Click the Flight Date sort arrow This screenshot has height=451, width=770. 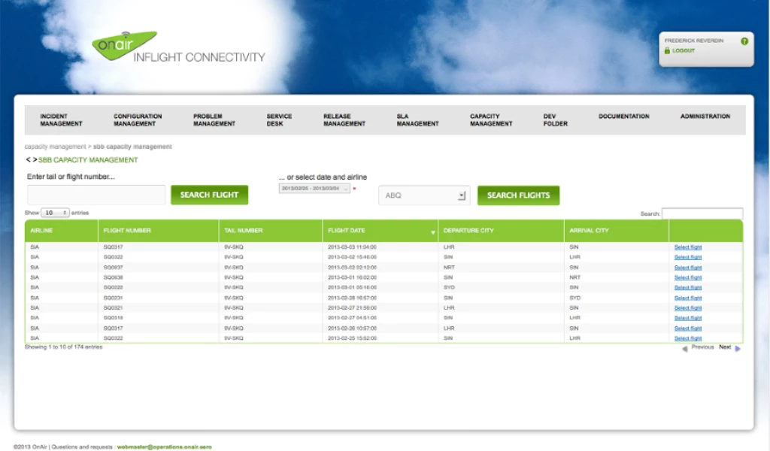point(432,232)
